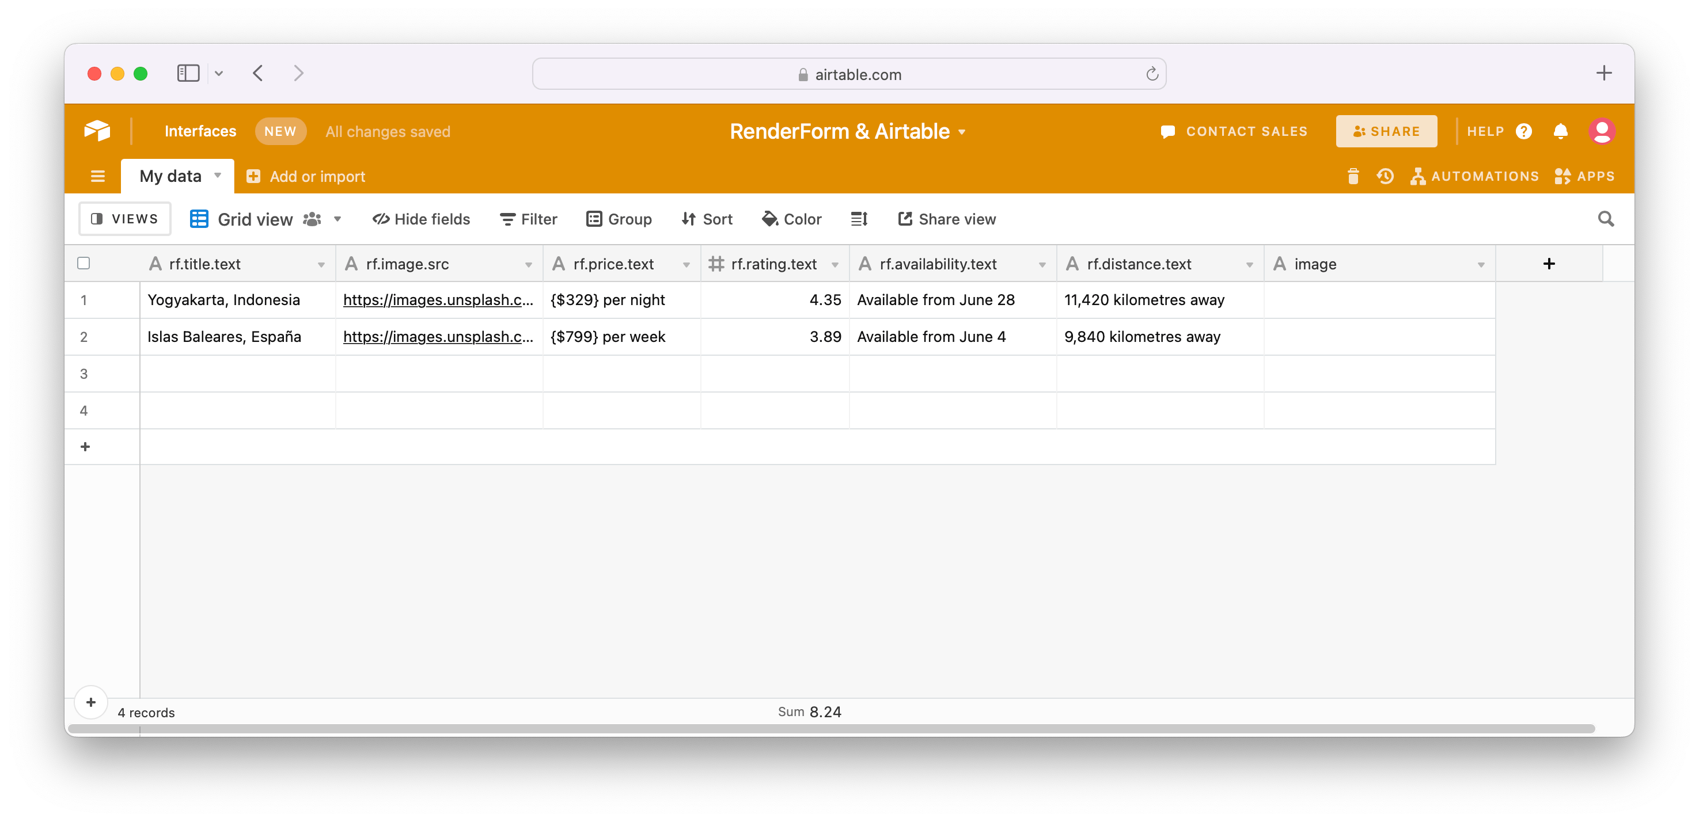Click the airtable.com address bar
This screenshot has height=822, width=1699.
coord(849,74)
